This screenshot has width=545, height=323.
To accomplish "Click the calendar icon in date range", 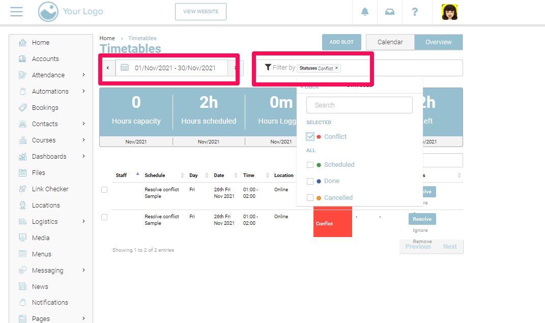I will click(x=125, y=68).
